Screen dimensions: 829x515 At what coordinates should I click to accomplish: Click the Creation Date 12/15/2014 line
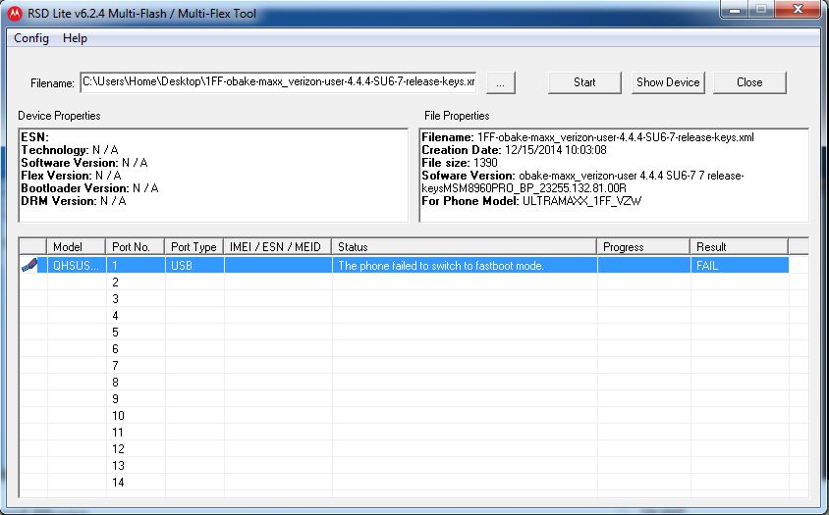[x=514, y=150]
